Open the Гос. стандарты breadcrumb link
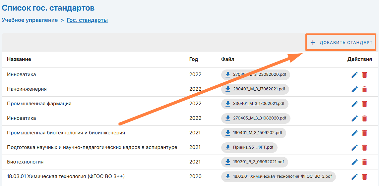The height and width of the screenshot is (186, 379). 87,20
